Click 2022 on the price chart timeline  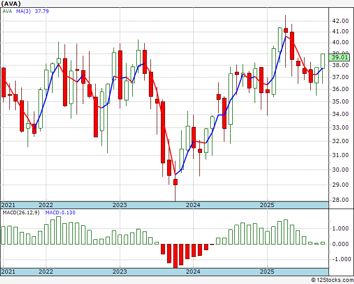[46, 205]
